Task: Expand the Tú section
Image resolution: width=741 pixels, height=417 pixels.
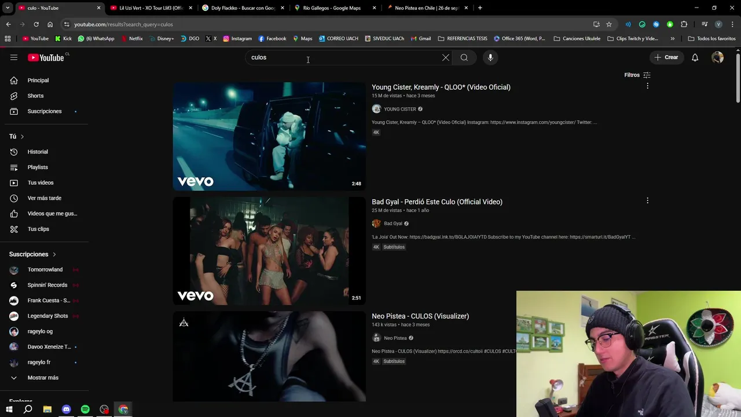Action: tap(16, 137)
